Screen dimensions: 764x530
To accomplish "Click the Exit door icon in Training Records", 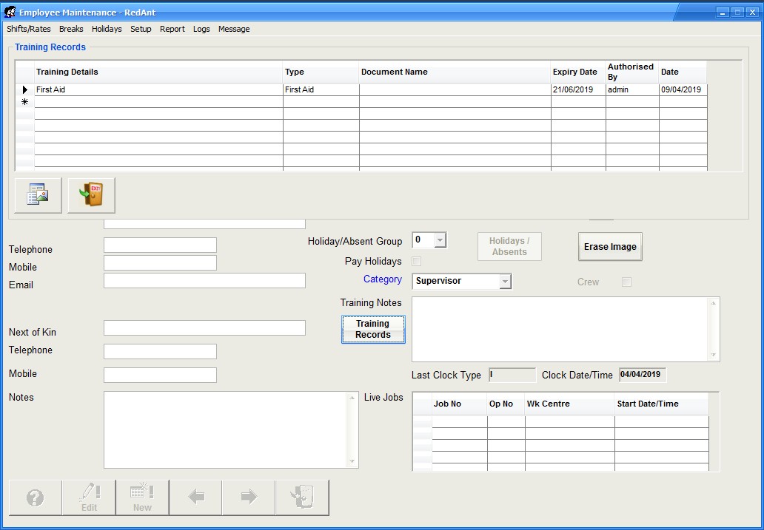I will [x=91, y=195].
